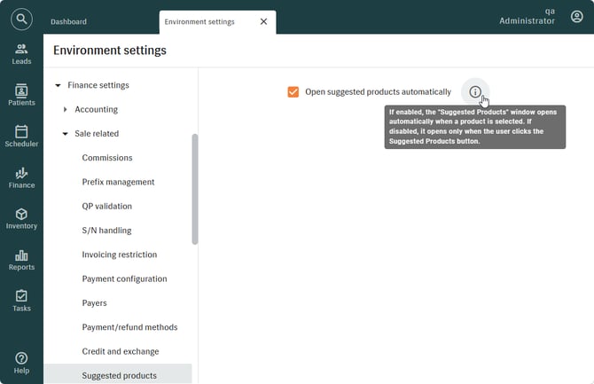This screenshot has height=384, width=594.
Task: Select Accounting tree node
Action: click(x=97, y=110)
